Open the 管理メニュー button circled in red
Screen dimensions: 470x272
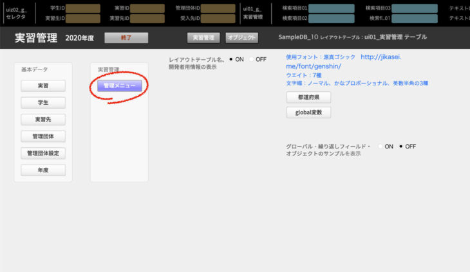point(120,86)
